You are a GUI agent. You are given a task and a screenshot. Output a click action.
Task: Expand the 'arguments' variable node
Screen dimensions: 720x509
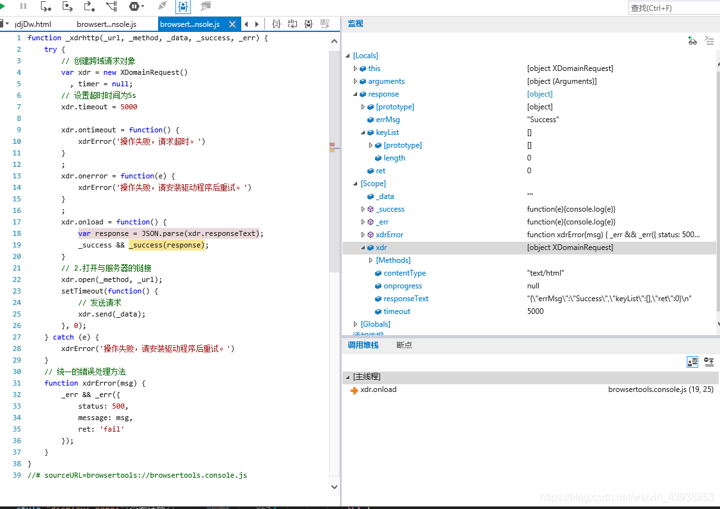tap(355, 81)
